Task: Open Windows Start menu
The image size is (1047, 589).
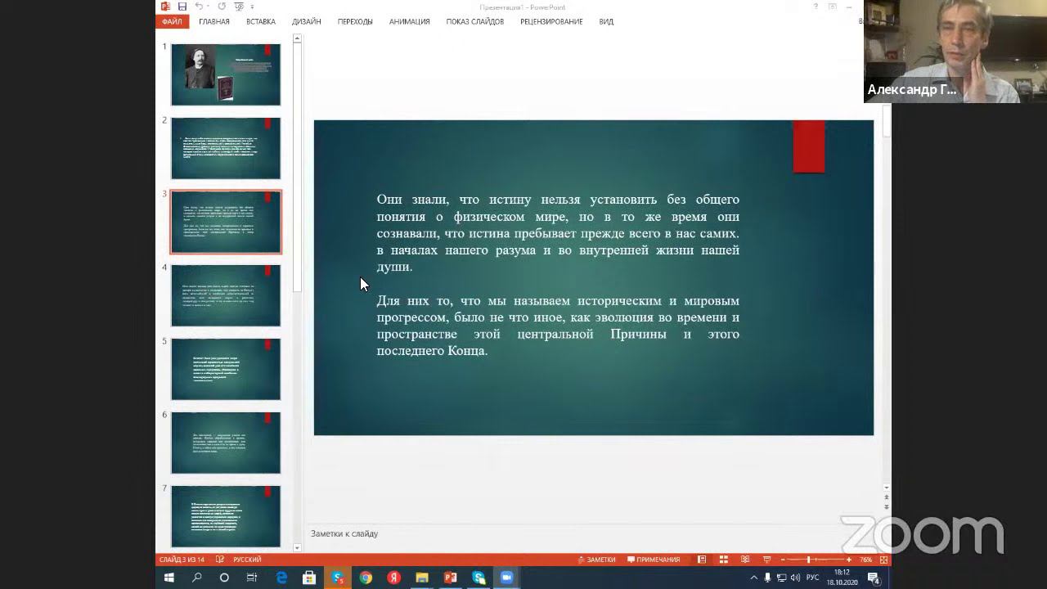Action: 169,578
